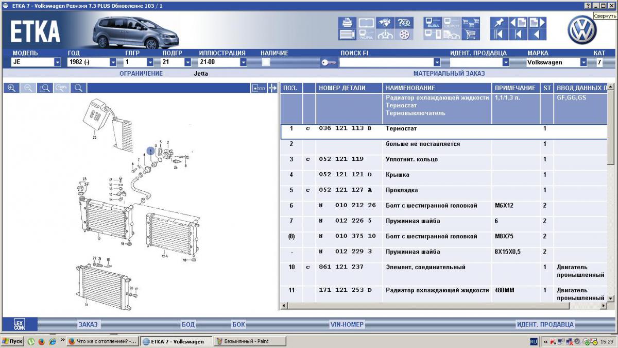
Task: Reset illustration zoom to 100%
Action: 62,88
